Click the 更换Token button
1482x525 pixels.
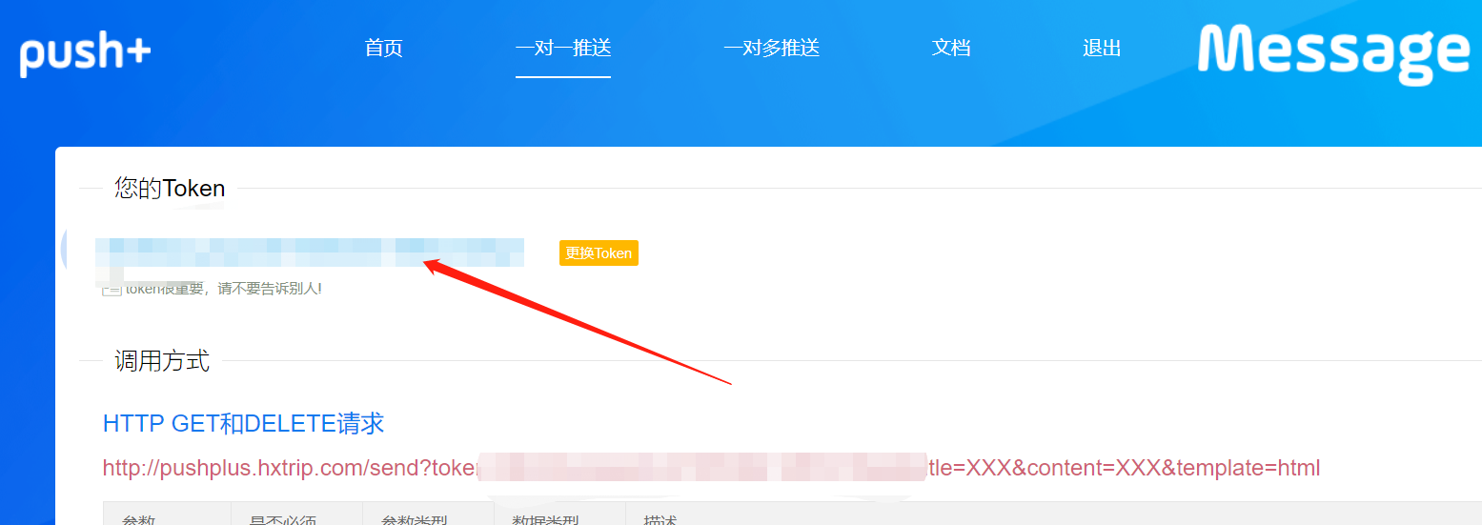(x=599, y=252)
